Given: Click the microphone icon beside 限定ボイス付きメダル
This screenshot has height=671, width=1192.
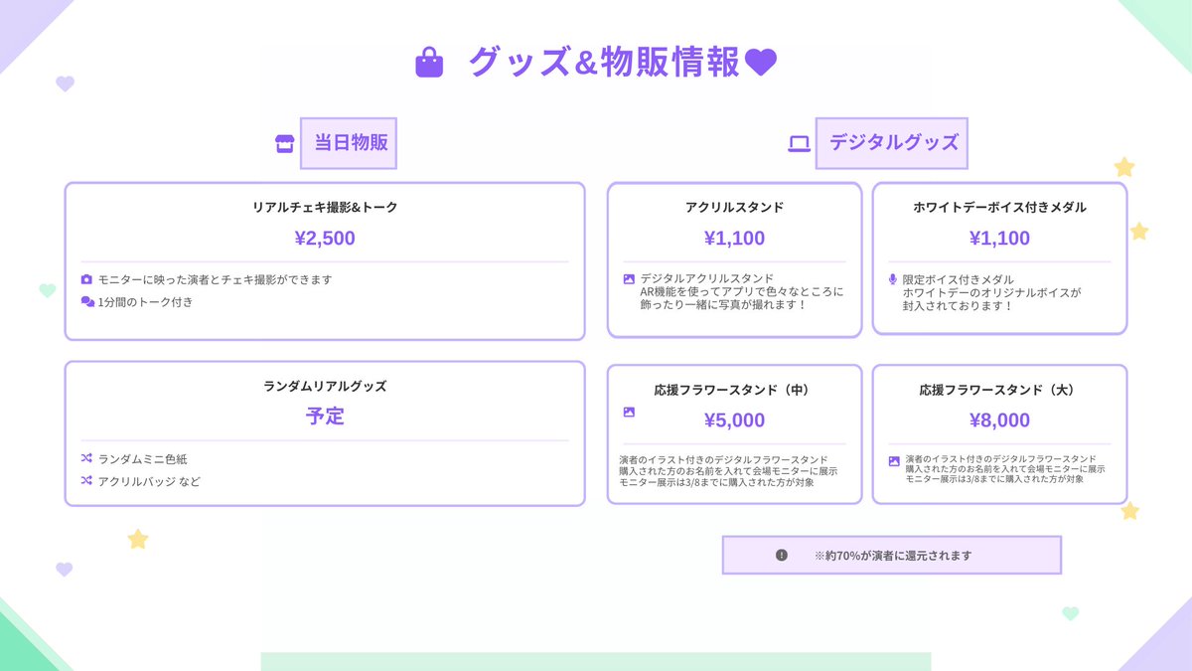Looking at the screenshot, I should pos(892,279).
